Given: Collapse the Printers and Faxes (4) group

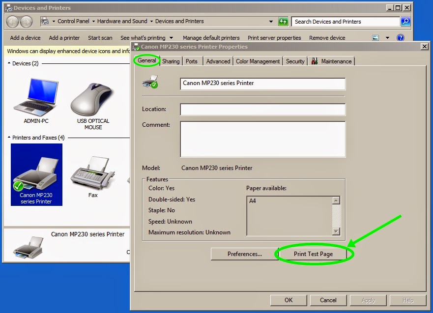Looking at the screenshot, I should [x=9, y=137].
